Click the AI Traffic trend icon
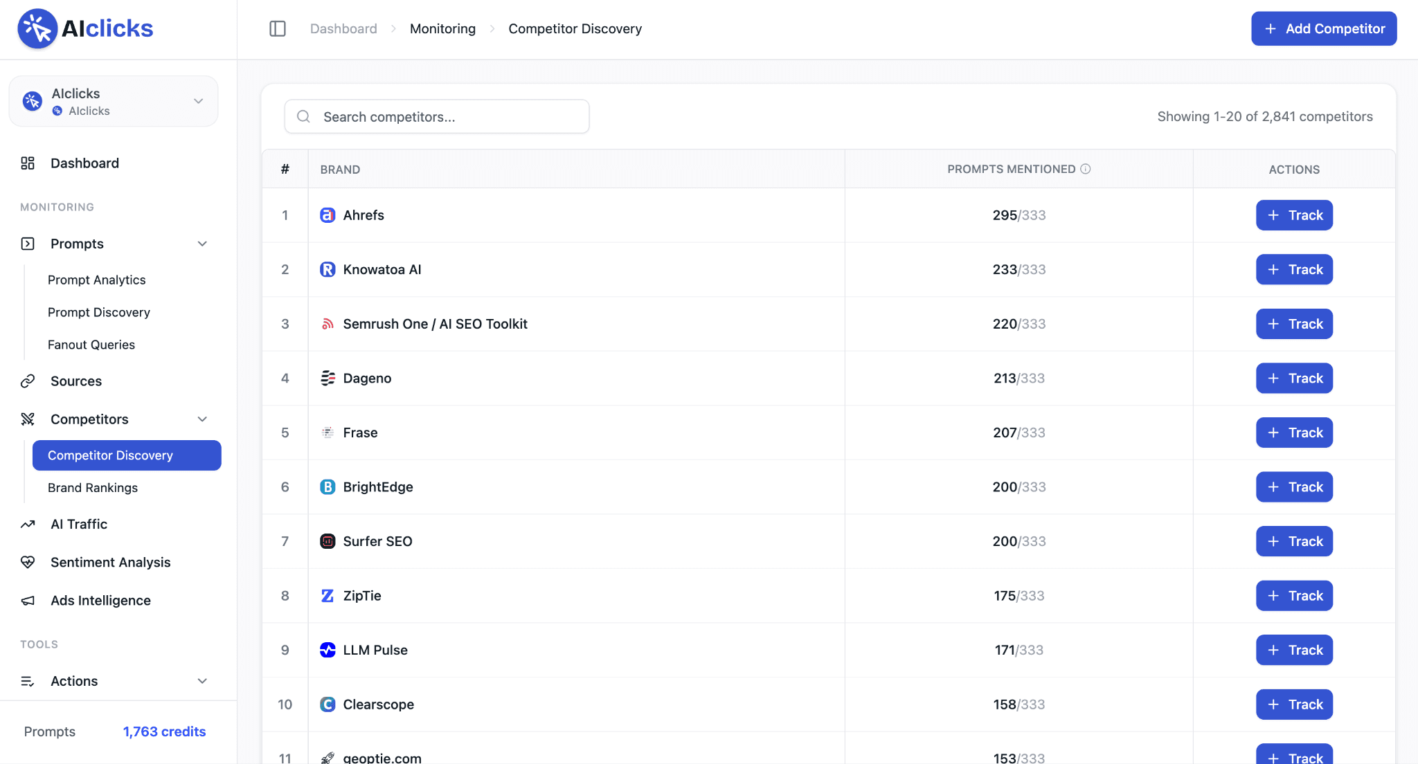The height and width of the screenshot is (764, 1418). (x=28, y=525)
